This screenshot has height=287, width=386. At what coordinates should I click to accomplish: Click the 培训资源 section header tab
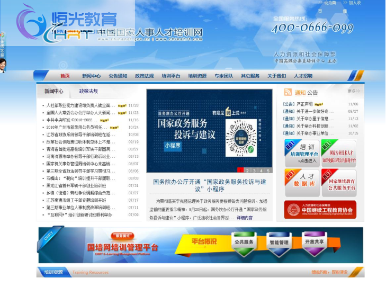(53, 272)
